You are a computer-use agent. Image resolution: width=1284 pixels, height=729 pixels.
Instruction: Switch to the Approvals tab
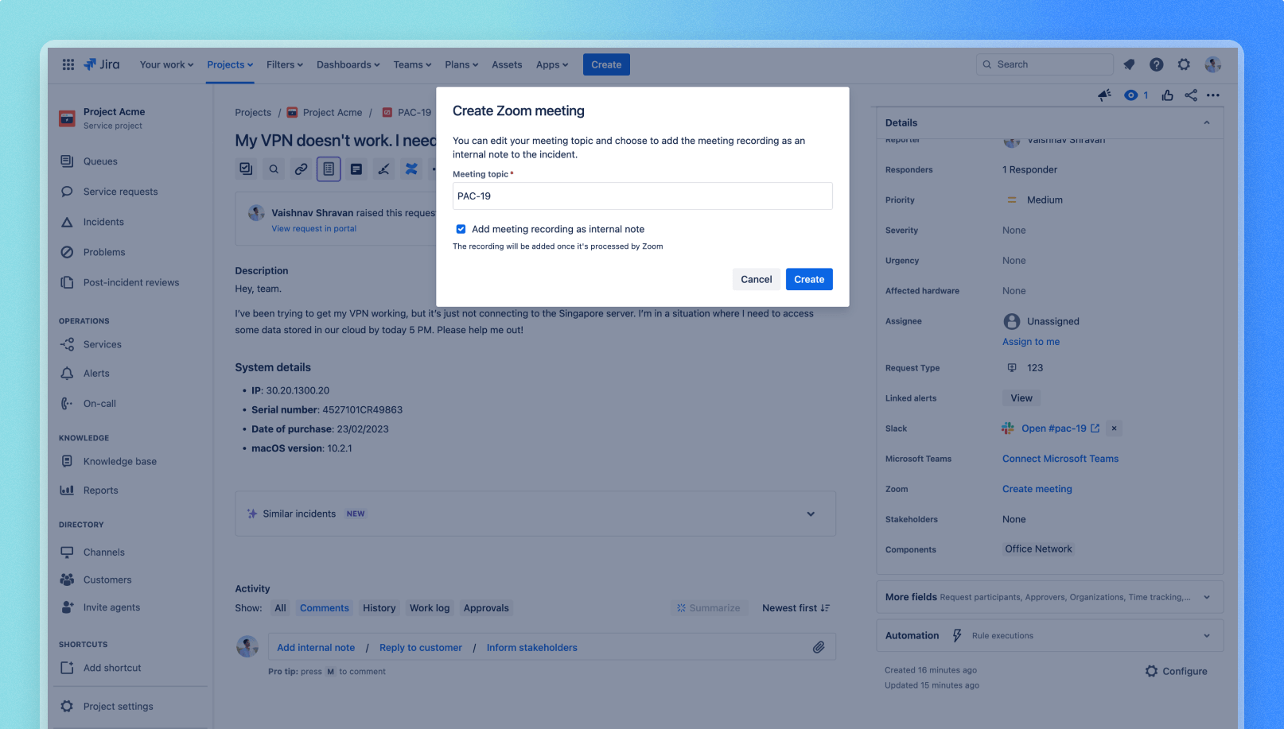coord(486,608)
